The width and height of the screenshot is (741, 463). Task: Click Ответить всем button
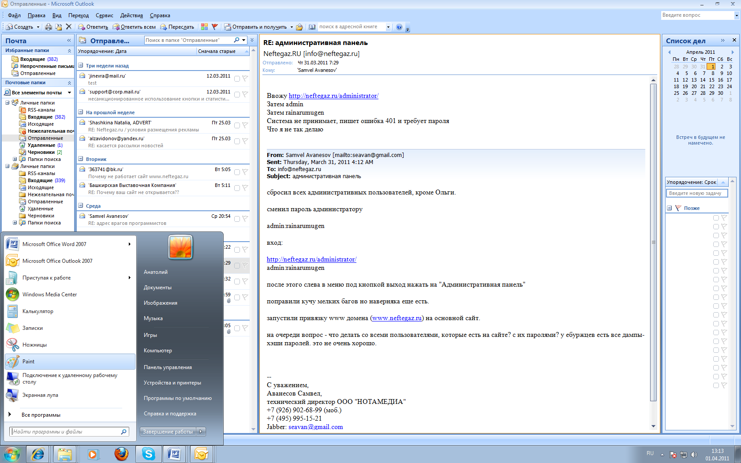(x=134, y=27)
